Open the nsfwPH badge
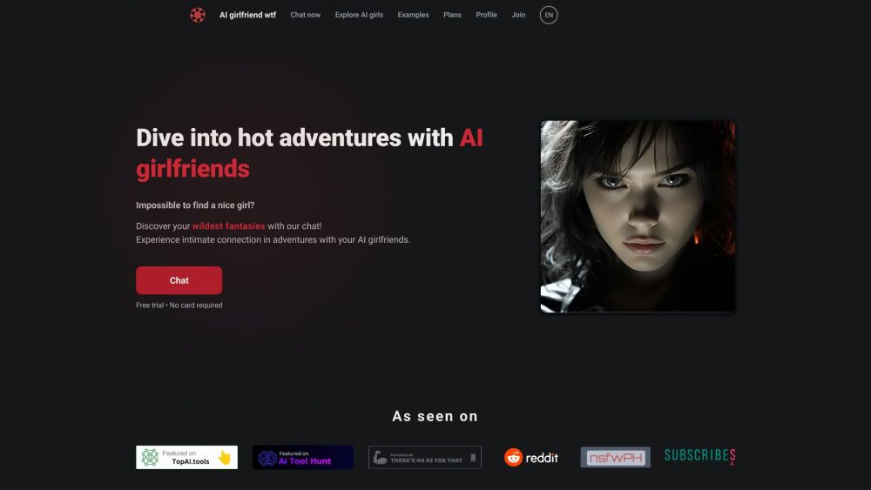The height and width of the screenshot is (490, 871). (615, 457)
